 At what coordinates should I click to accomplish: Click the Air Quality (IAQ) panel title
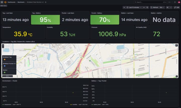click(141, 27)
